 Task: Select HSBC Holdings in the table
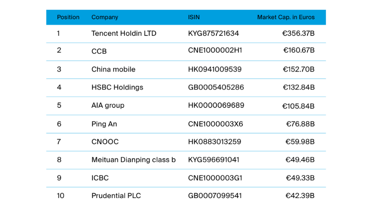point(117,87)
